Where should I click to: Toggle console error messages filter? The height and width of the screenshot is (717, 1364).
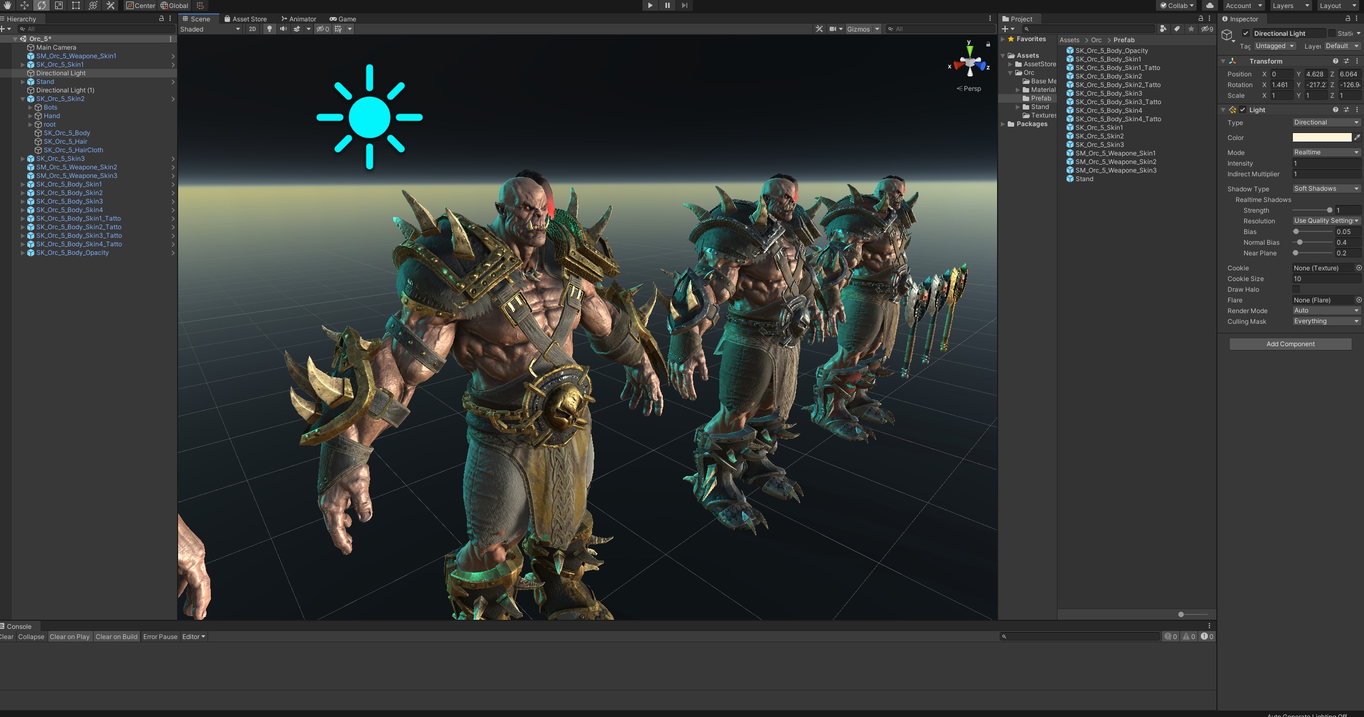[1206, 636]
